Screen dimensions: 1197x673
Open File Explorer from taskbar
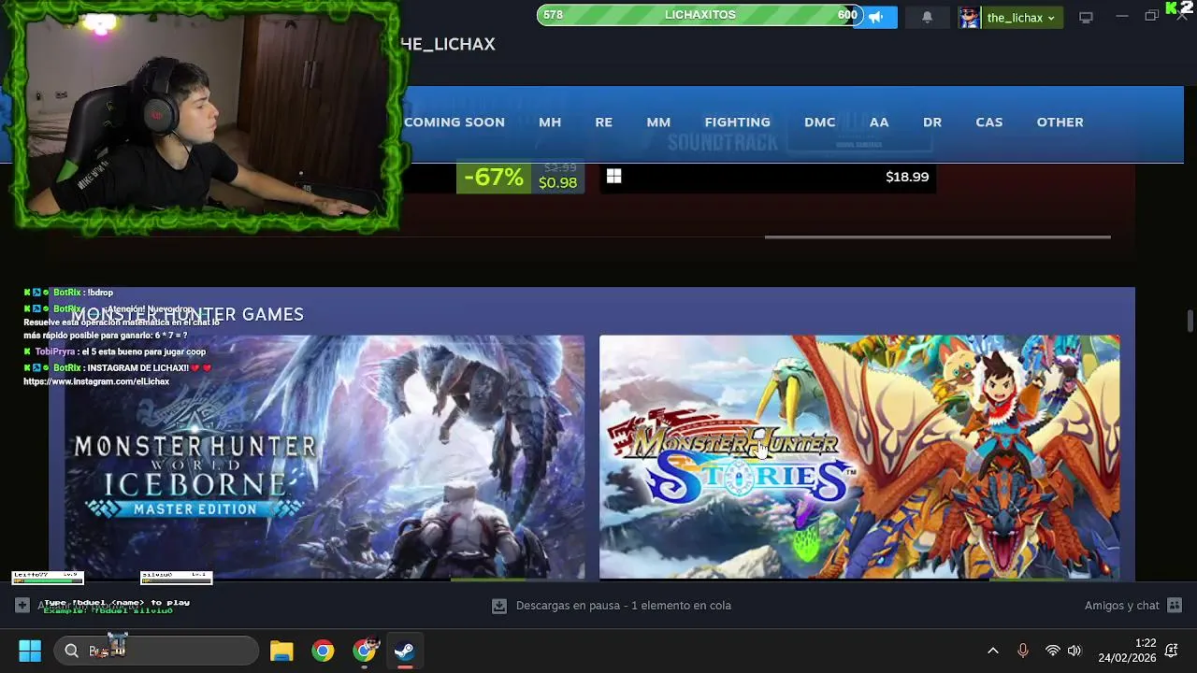point(281,651)
